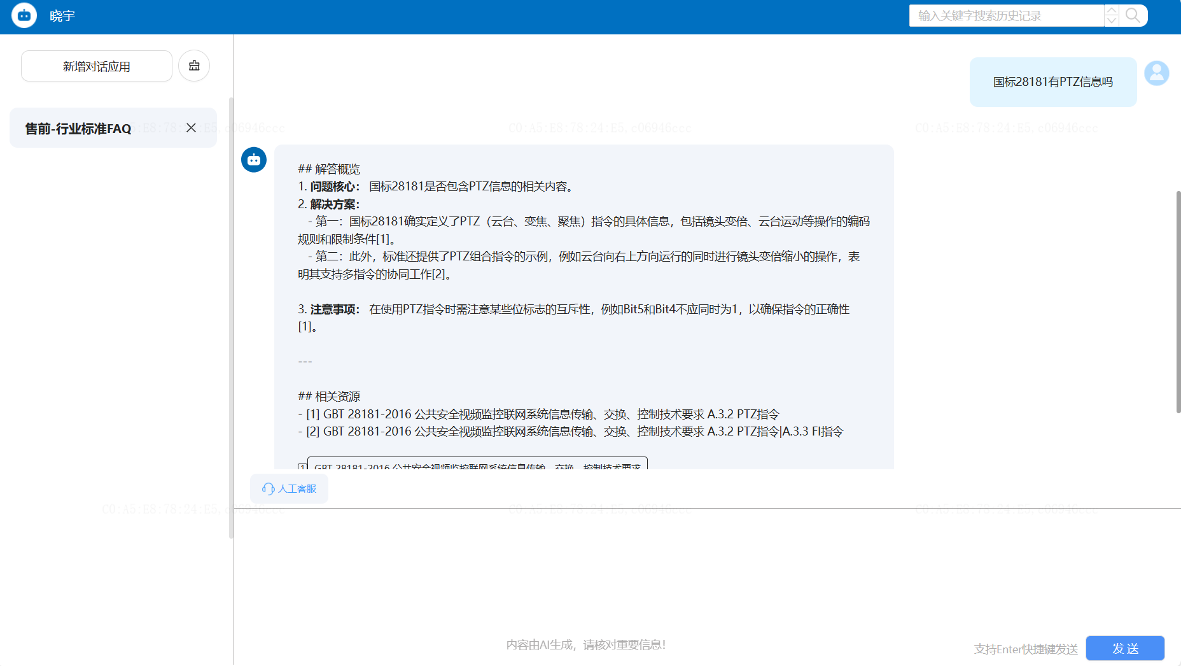Click the search magnifier icon in the top bar
The width and height of the screenshot is (1181, 666).
(1133, 15)
